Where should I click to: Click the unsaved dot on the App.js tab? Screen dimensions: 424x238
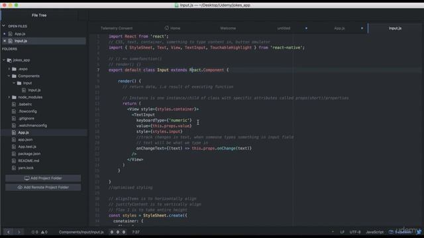click(362, 28)
